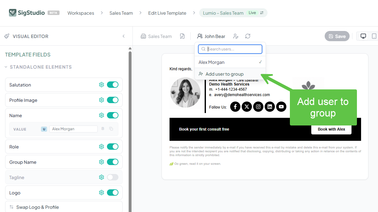Click Go green, read it on your screen
Image resolution: width=378 pixels, height=212 pixels.
(x=198, y=164)
